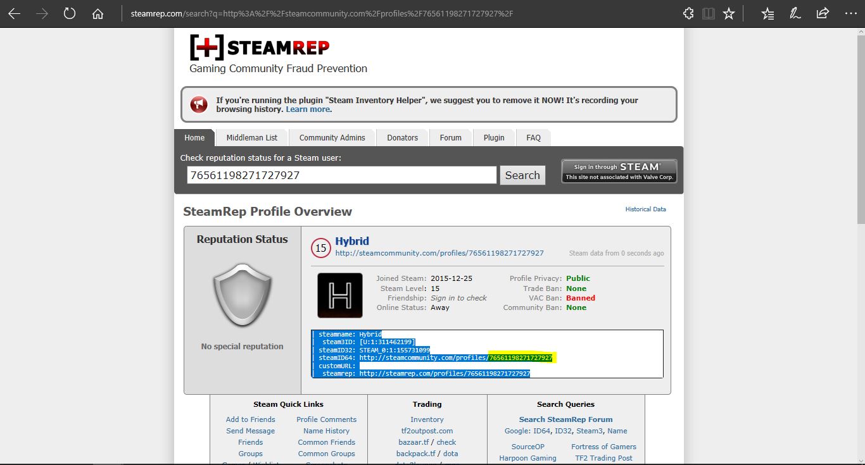Open Profile Comments link

point(327,419)
